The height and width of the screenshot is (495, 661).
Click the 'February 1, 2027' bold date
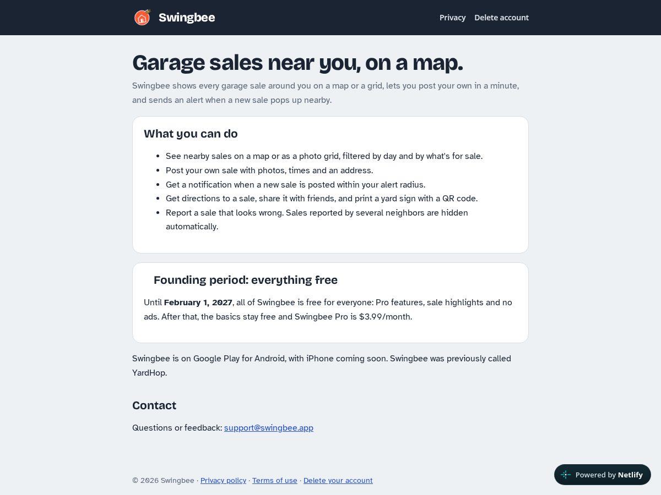(198, 302)
